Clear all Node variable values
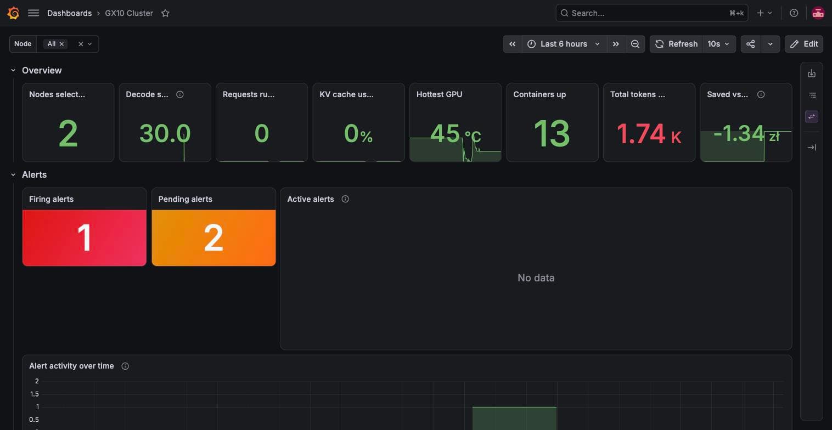Screen dimensions: 832x430 pyautogui.click(x=81, y=44)
